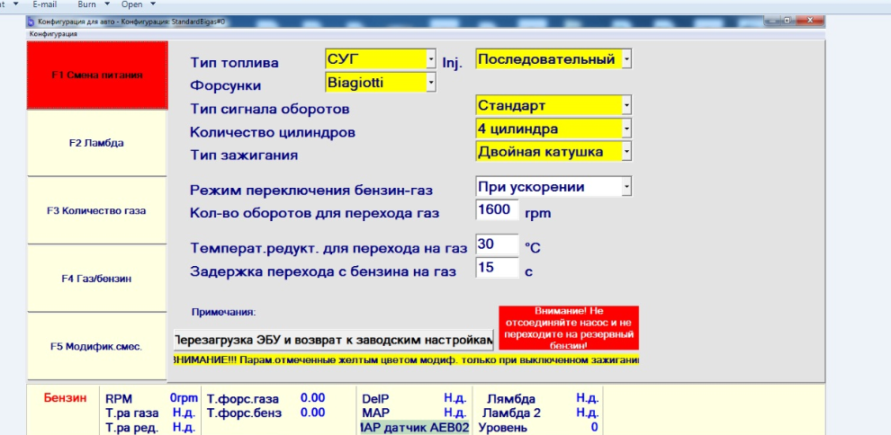Select the F5 Модифик.смес. section
Image resolution: width=891 pixels, height=435 pixels.
(x=97, y=346)
